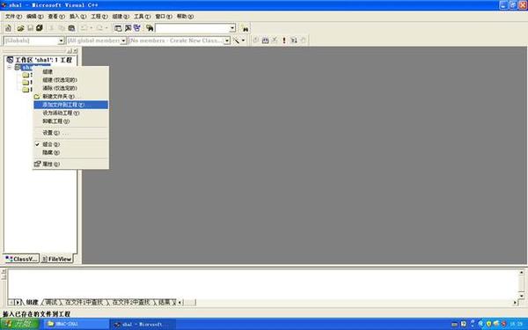
Task: Click the New Text File toolbar icon
Action: coord(9,28)
